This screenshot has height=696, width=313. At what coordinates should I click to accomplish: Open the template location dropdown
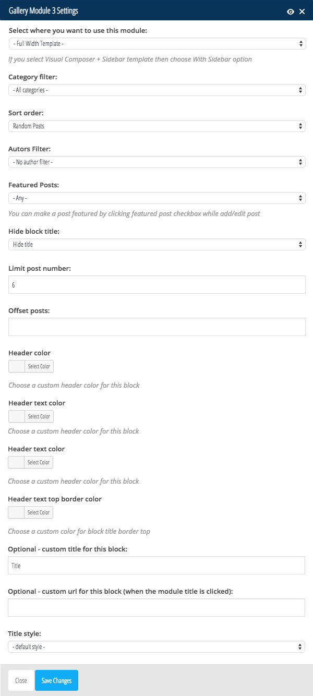click(x=156, y=44)
